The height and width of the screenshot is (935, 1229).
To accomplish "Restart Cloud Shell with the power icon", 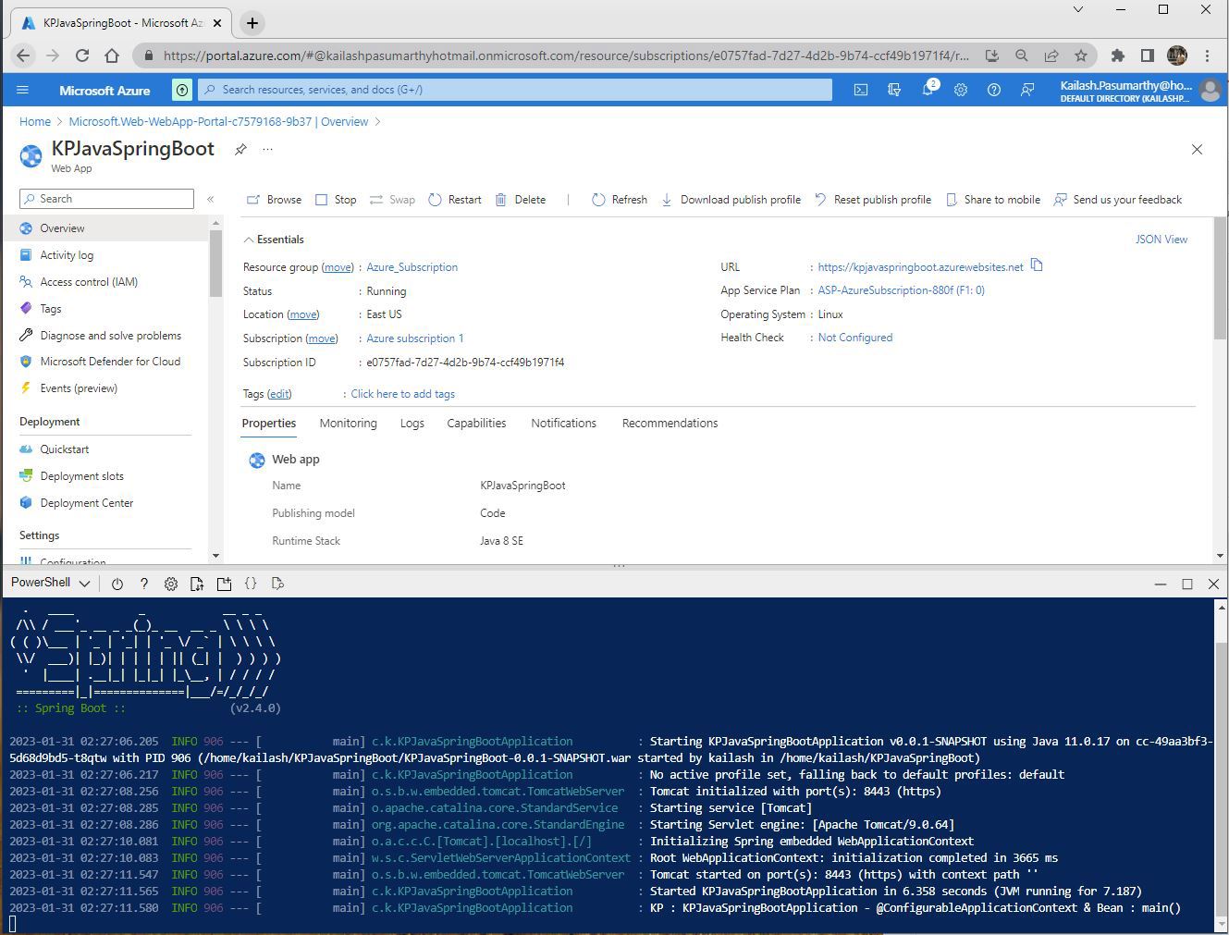I will (x=117, y=584).
